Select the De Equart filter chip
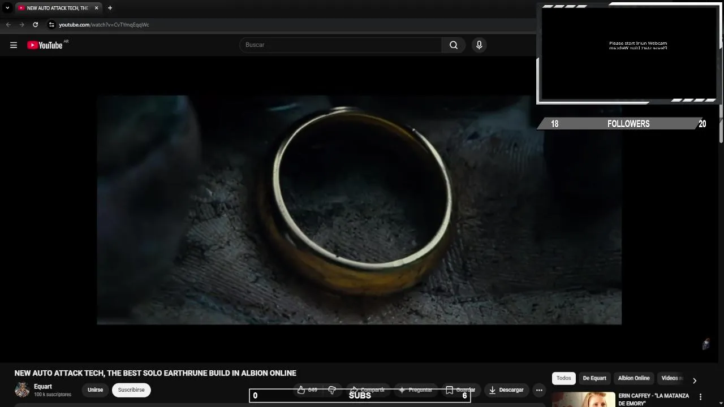 point(594,378)
